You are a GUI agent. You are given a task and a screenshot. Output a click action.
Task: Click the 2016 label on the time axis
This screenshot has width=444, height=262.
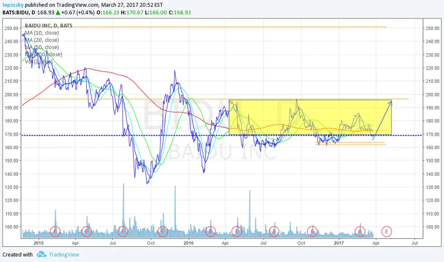coord(189,243)
